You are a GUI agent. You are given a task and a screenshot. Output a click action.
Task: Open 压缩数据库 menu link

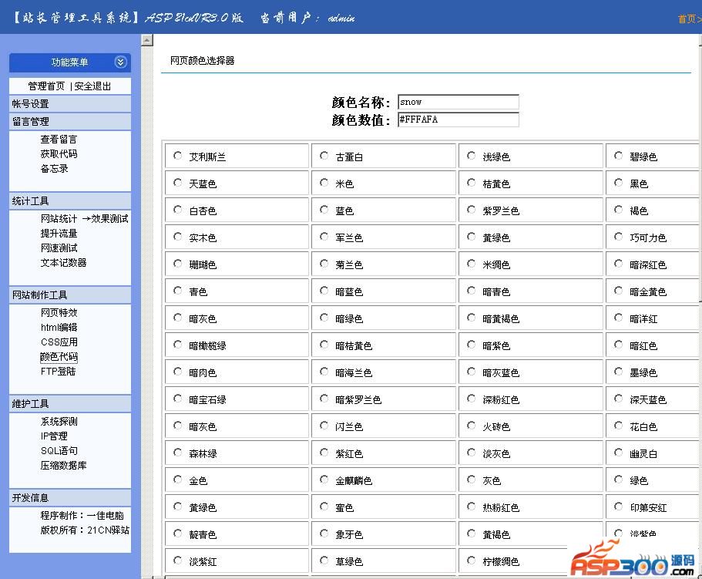[x=64, y=465]
